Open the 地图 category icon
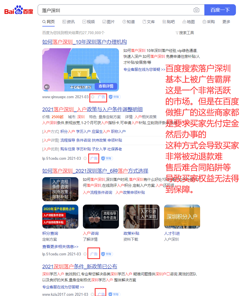 [185, 22]
